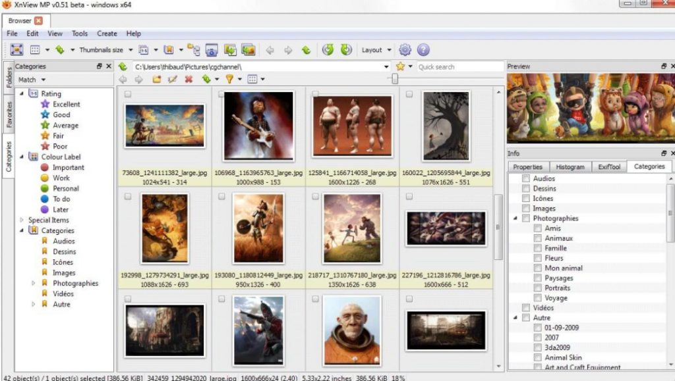The image size is (675, 381).
Task: Switch to the Histogram tab
Action: click(570, 166)
